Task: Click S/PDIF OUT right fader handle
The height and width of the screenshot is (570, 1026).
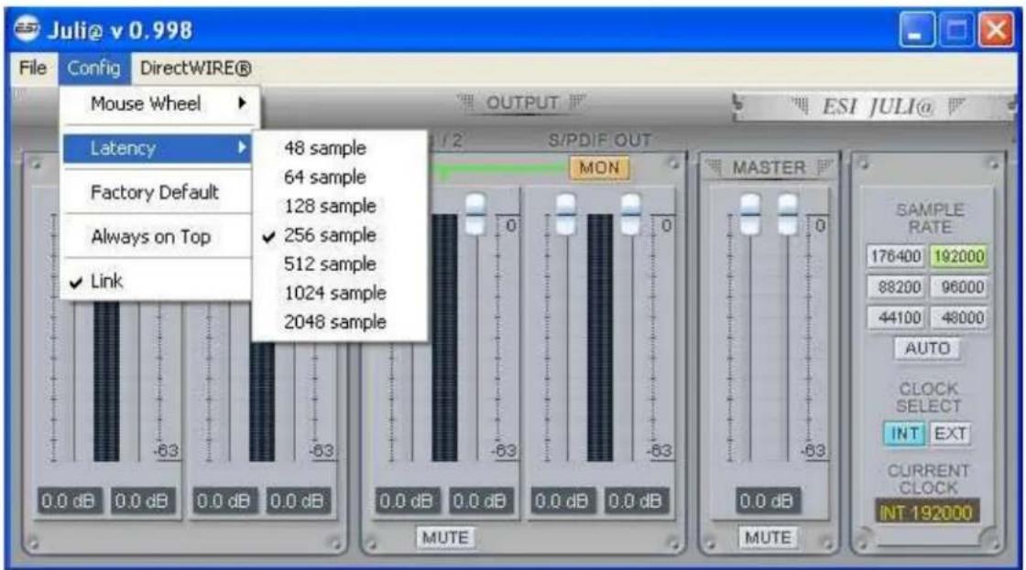Action: pyautogui.click(x=630, y=214)
